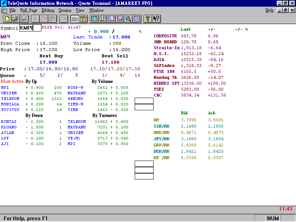Click TELEKOM in the By Up list
The image size is (296, 222).
click(x=10, y=98)
